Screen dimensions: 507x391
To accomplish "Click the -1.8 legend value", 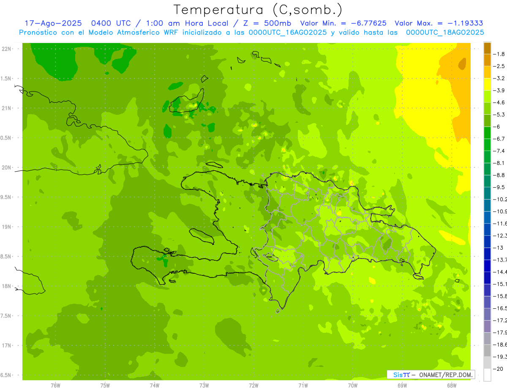I will click(x=499, y=54).
